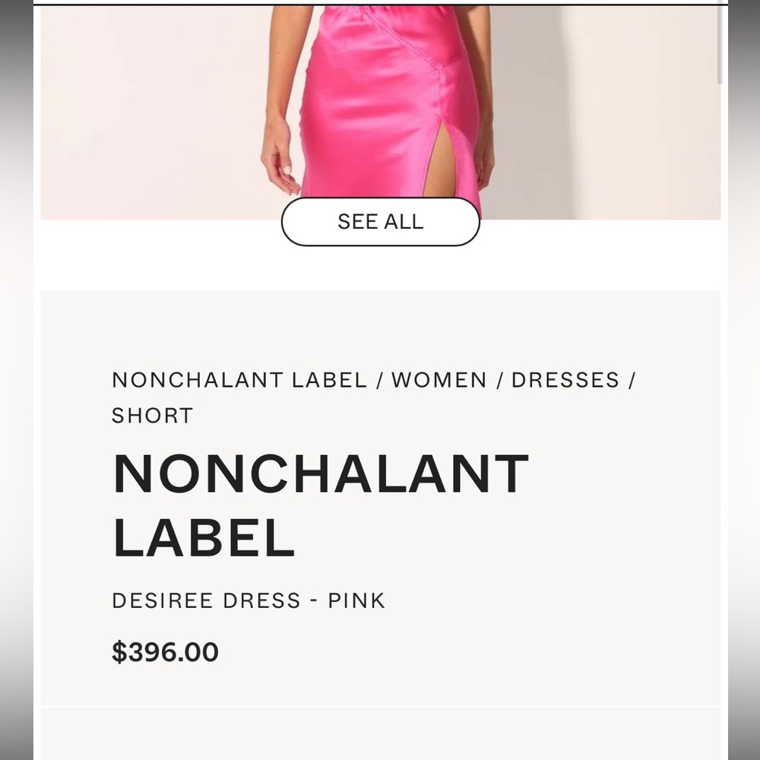Navigate to DRESSES from the breadcrumb

(565, 380)
